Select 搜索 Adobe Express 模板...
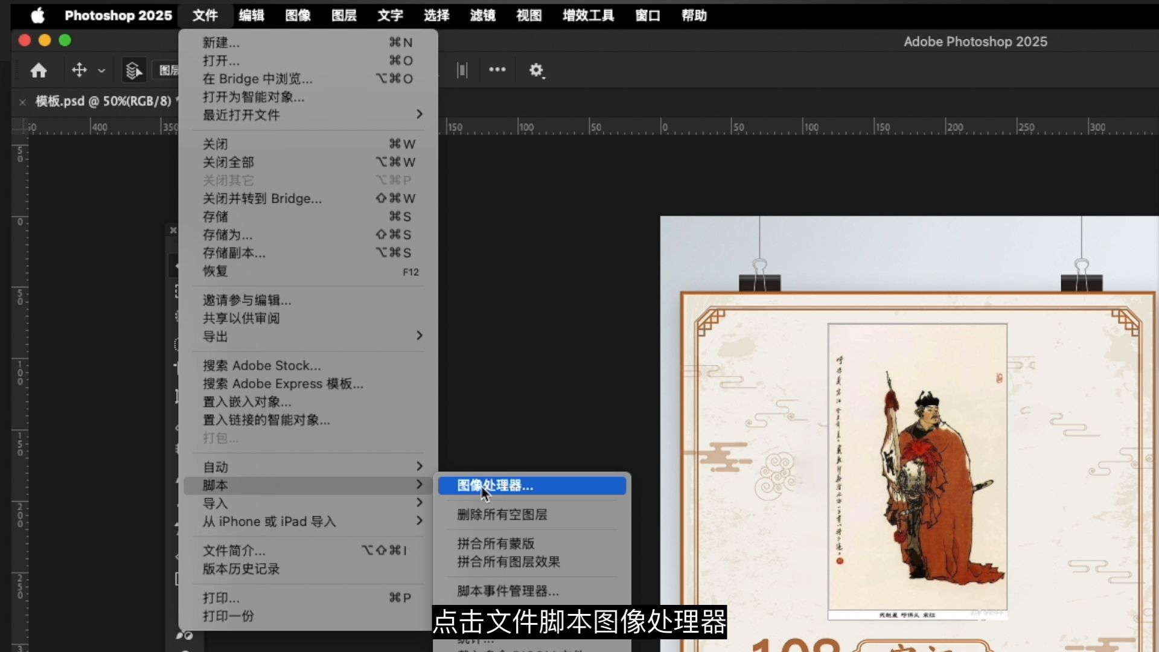1159x652 pixels. tap(308, 383)
